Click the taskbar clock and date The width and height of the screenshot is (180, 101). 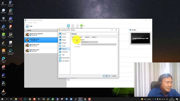172,99
